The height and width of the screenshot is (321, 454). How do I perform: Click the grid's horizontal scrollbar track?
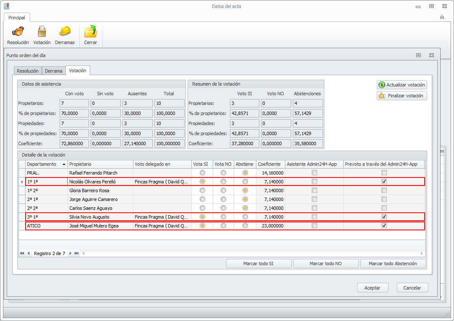pyautogui.click(x=252, y=253)
